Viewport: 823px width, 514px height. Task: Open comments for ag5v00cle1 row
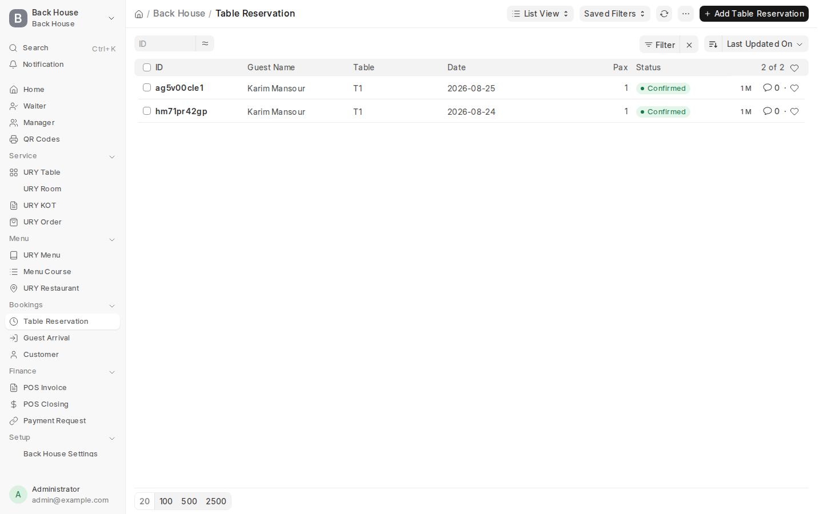coord(772,88)
